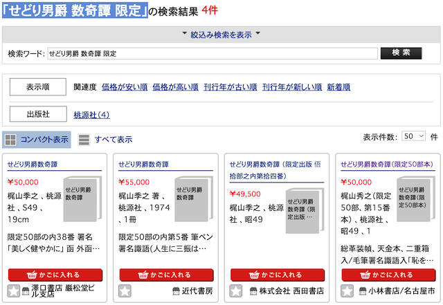Open the 限定50部本 book cover thumbnail
443x305 pixels.
[x=416, y=198]
